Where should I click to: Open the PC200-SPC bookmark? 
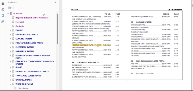point(18,13)
